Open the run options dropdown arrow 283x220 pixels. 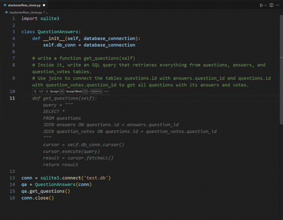265,5
